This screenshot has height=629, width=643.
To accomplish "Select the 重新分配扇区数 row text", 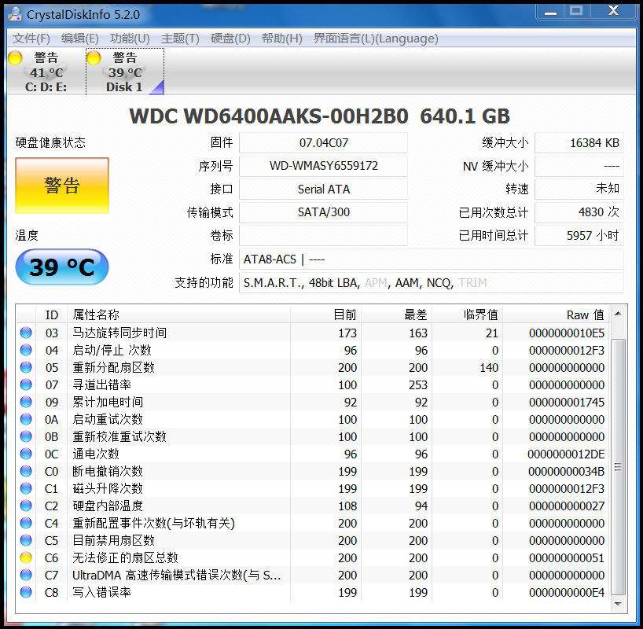I will coord(114,367).
